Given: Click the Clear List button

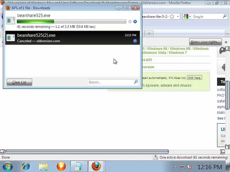Looking at the screenshot, I should [x=19, y=82].
